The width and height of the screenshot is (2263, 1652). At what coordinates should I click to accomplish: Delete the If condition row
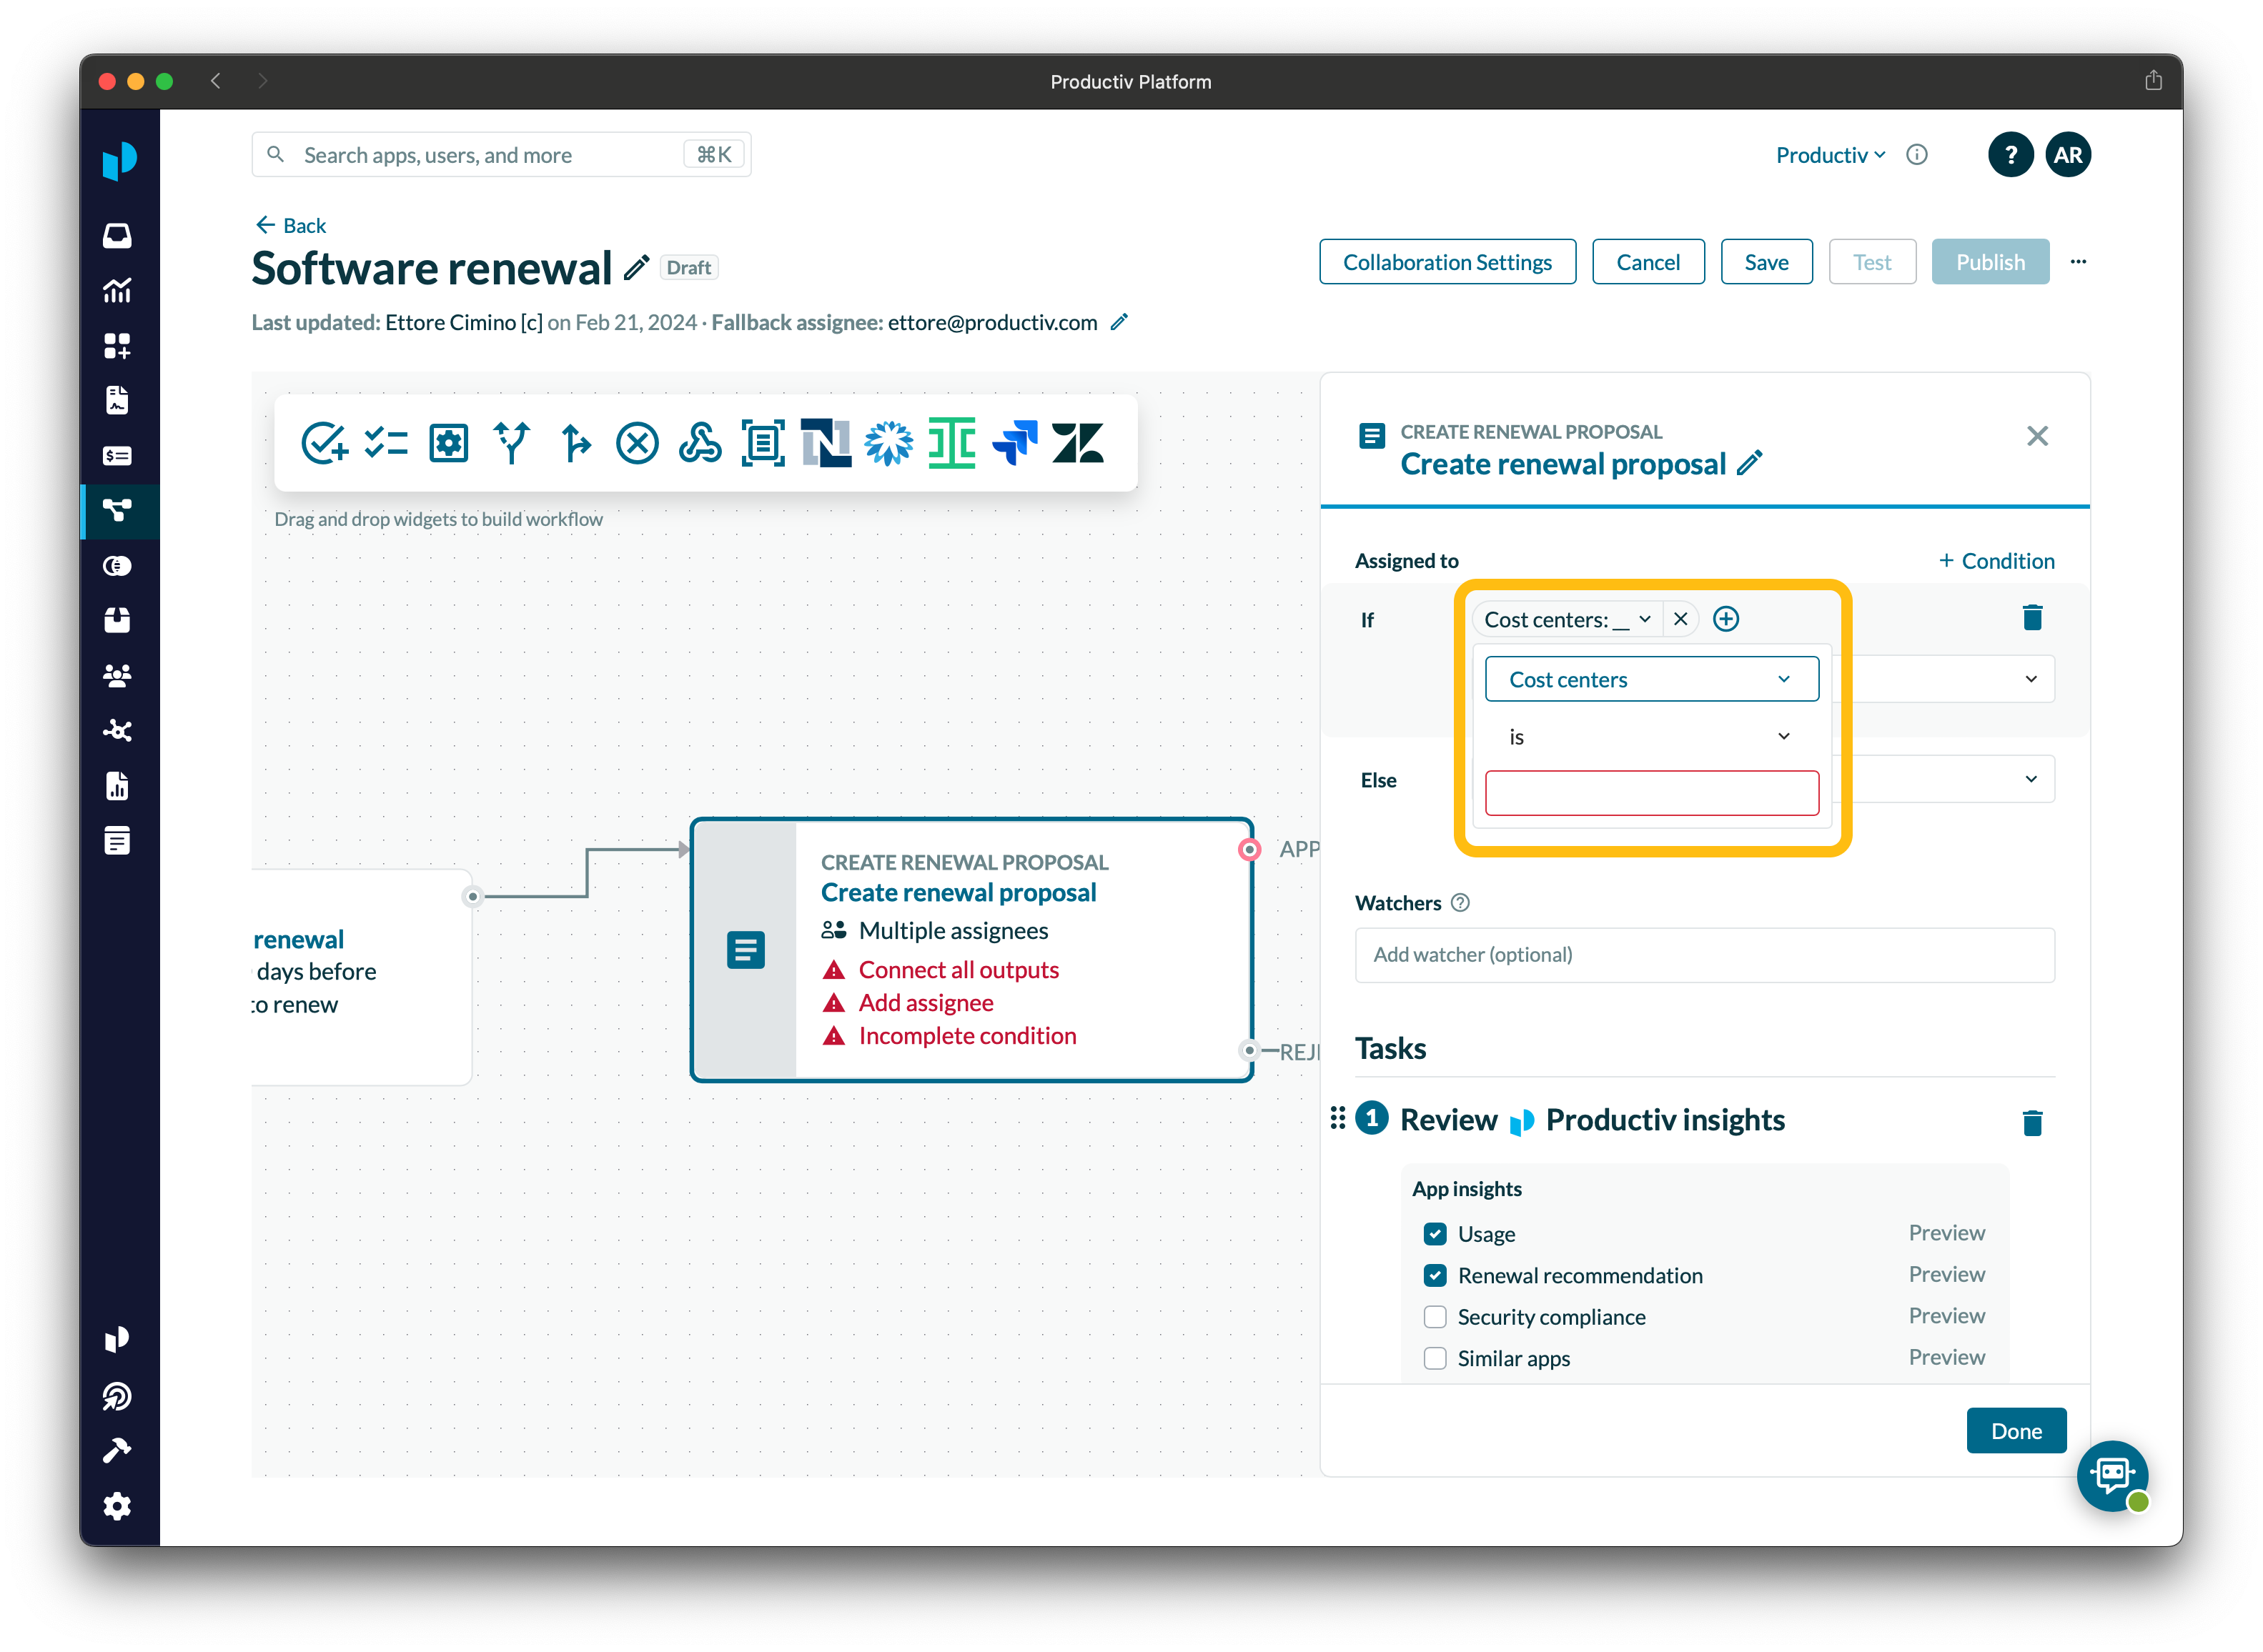tap(2031, 618)
